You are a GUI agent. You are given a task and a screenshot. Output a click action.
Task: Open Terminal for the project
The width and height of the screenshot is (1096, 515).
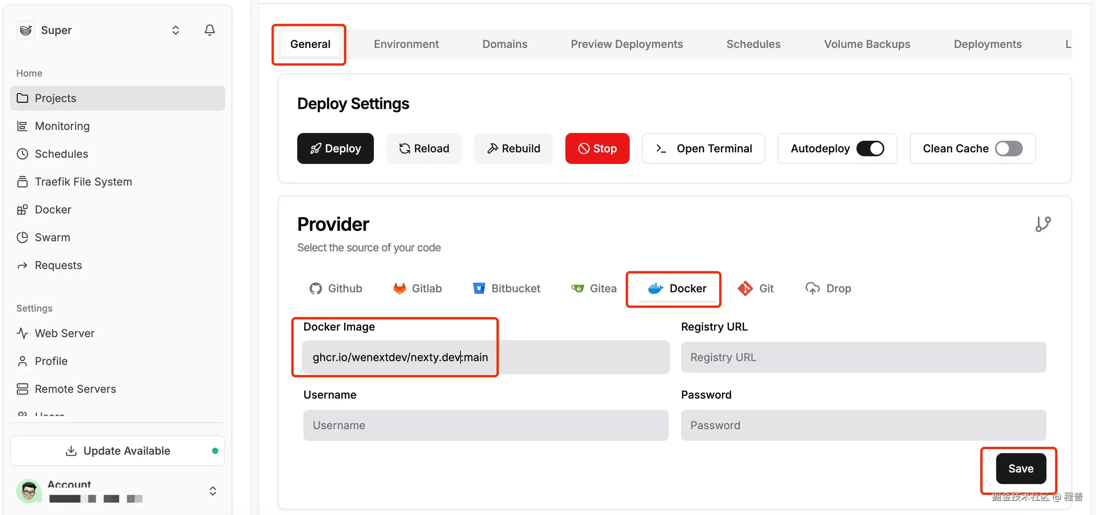pos(704,148)
